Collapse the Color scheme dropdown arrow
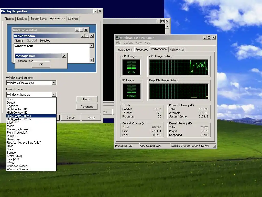The image size is (262, 197). (x=54, y=94)
